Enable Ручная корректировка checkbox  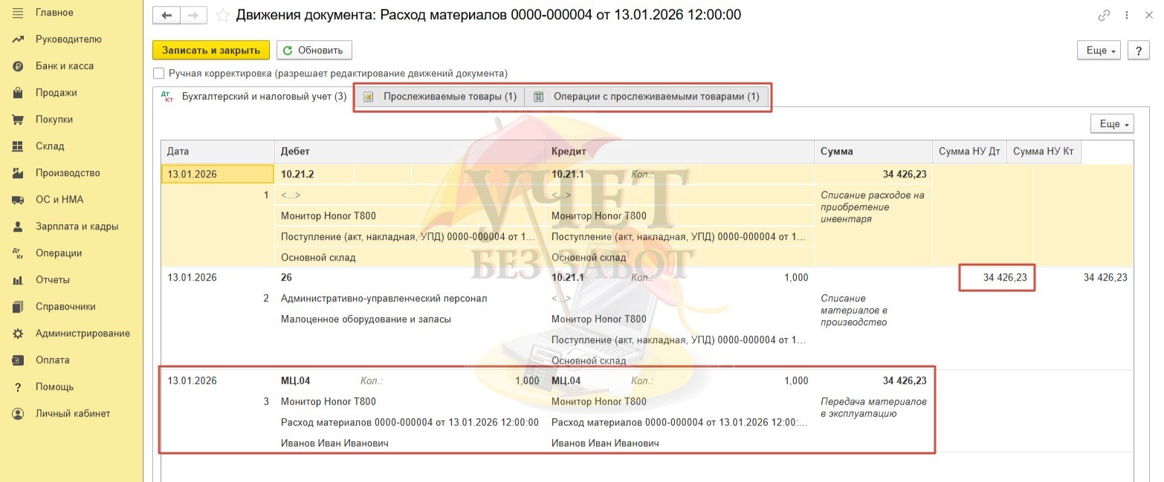pyautogui.click(x=158, y=74)
